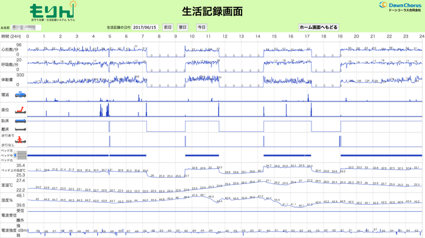Viewport: 425px width, 238px height.
Task: Click the 室温℃ row label
Action: [7, 185]
